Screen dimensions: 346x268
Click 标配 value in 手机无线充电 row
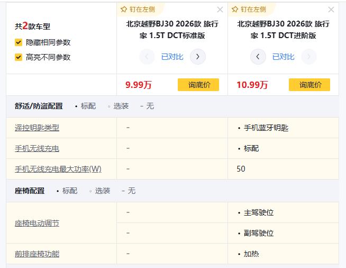tap(251, 148)
